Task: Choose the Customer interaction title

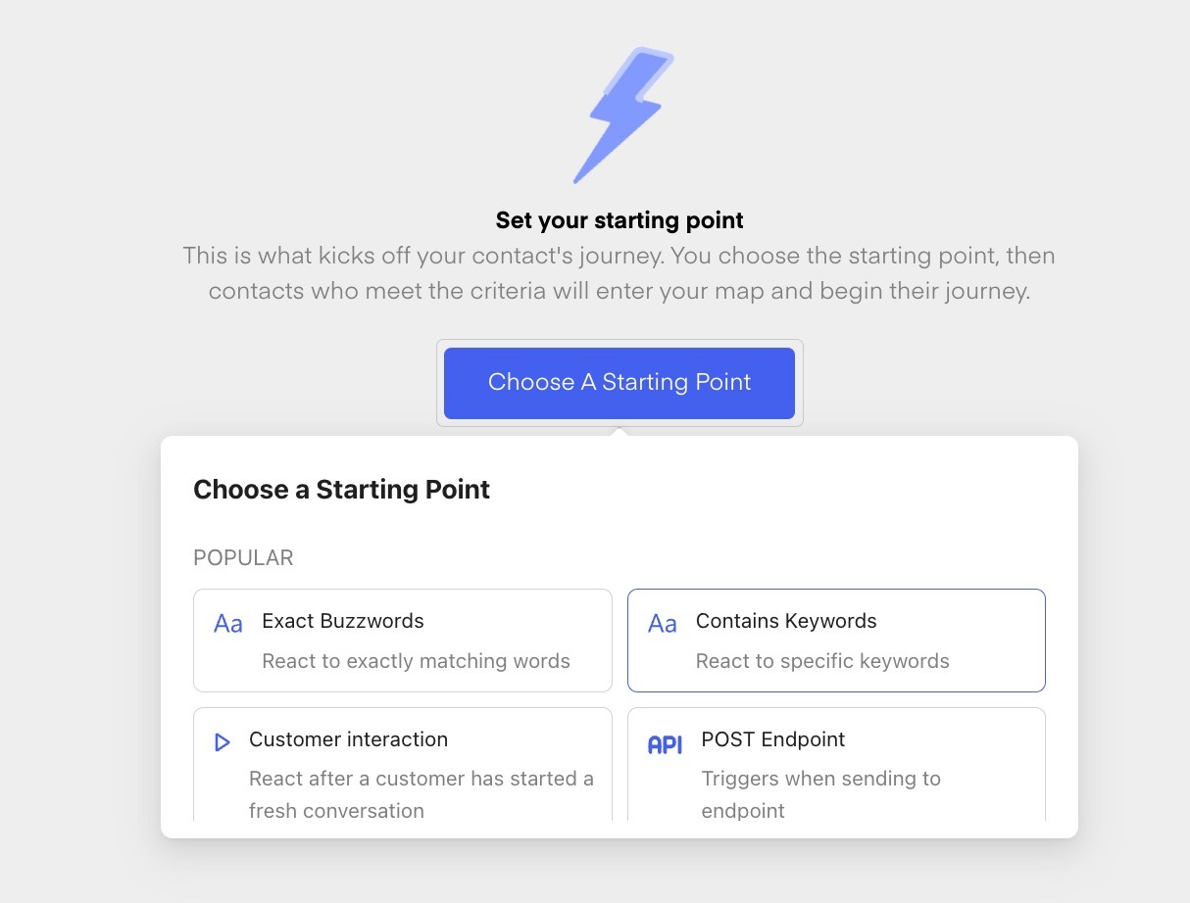Action: (348, 739)
